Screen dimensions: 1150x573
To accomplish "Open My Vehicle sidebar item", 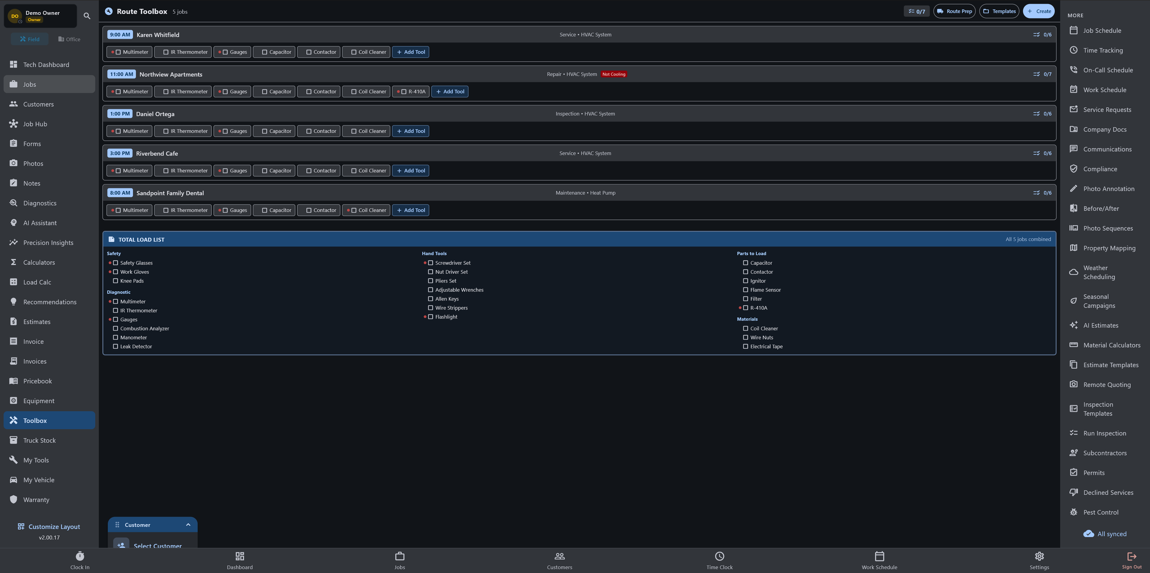I will click(49, 480).
